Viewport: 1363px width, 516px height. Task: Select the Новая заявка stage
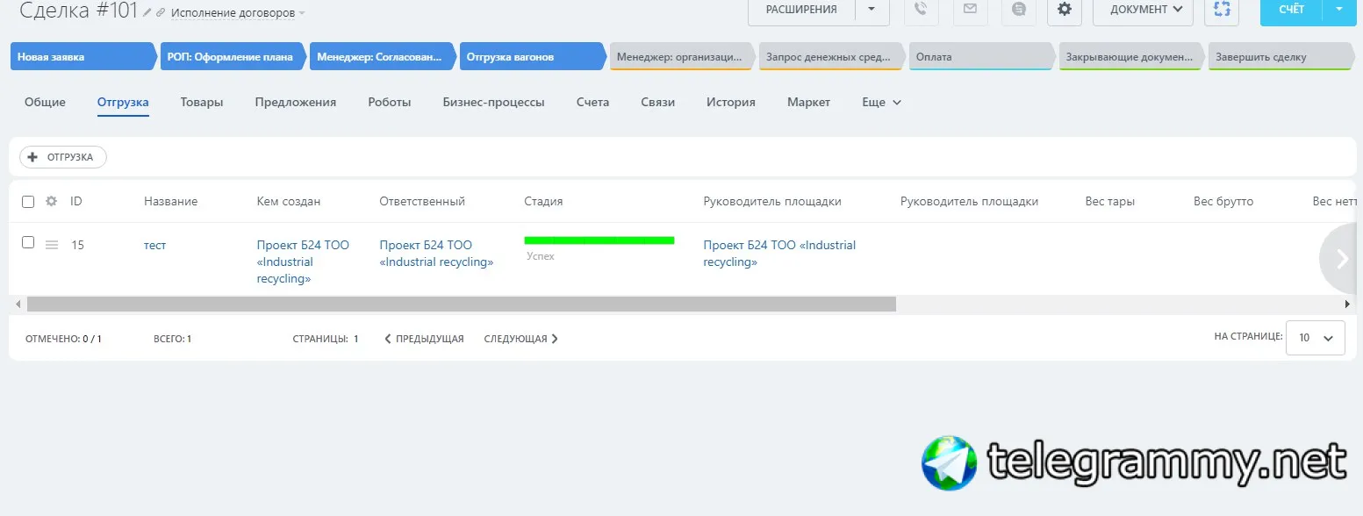click(x=83, y=56)
